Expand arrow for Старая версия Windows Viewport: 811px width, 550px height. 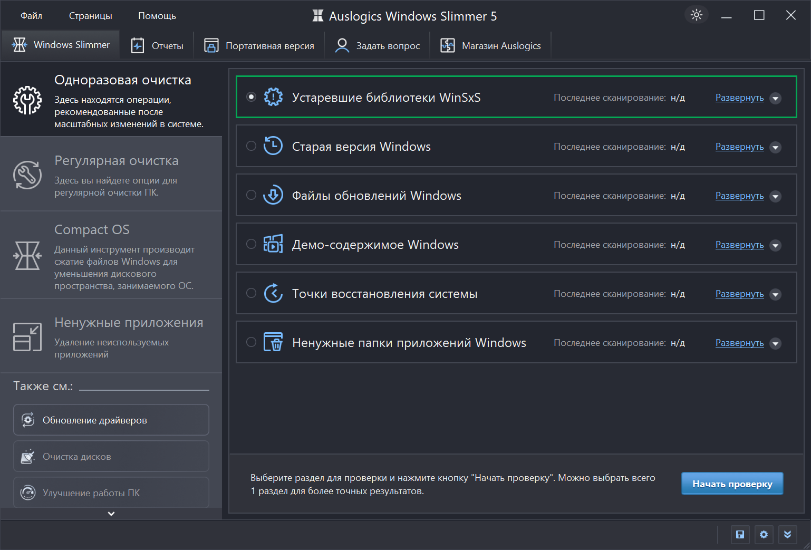pyautogui.click(x=775, y=147)
